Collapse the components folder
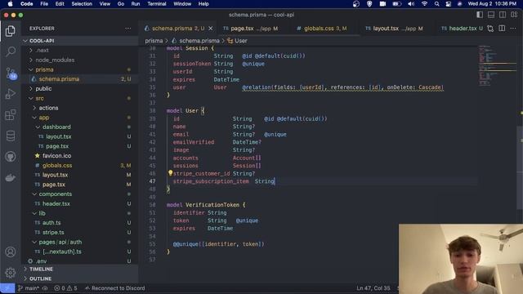523x294 pixels. tap(80, 194)
